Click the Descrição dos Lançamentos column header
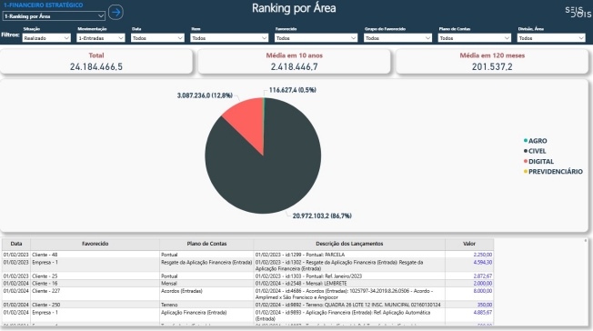593x331 pixels. [349, 244]
